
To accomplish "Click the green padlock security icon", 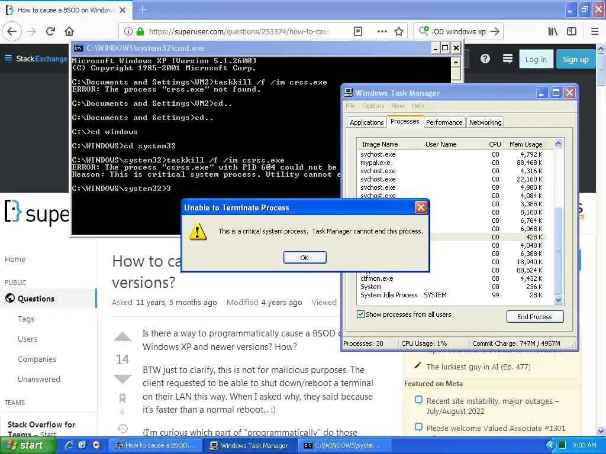I will click(x=140, y=32).
